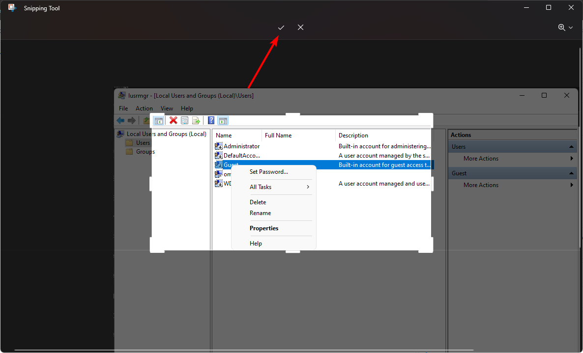Delete the Guest account using red X icon

174,120
